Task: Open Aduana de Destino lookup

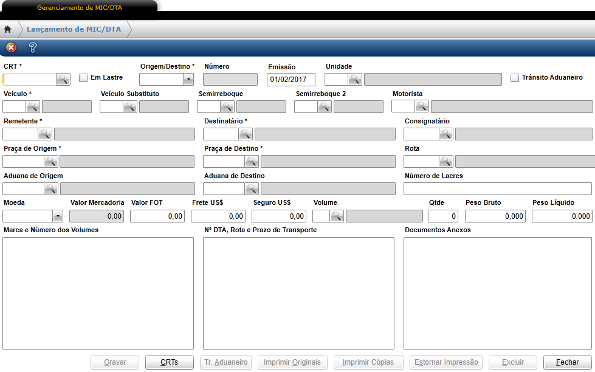Action: [x=251, y=188]
